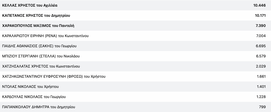Click the 799 vote count
Viewport: 271px width, 112px height.
tap(263, 107)
